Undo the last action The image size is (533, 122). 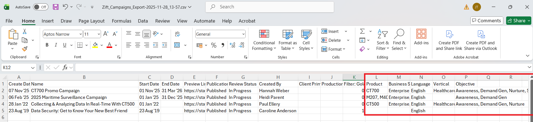coord(65,7)
